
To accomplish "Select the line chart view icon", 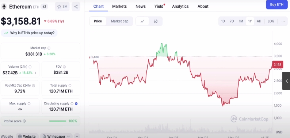I will tap(142, 21).
